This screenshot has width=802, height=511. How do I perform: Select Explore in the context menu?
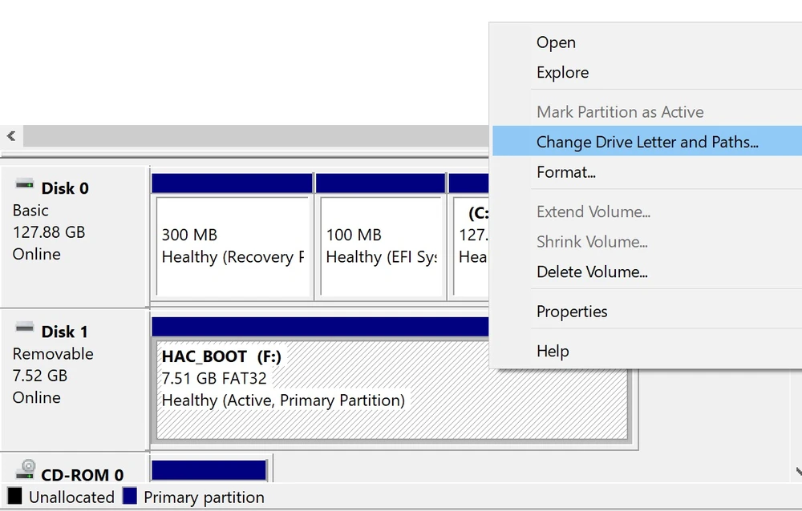click(562, 72)
